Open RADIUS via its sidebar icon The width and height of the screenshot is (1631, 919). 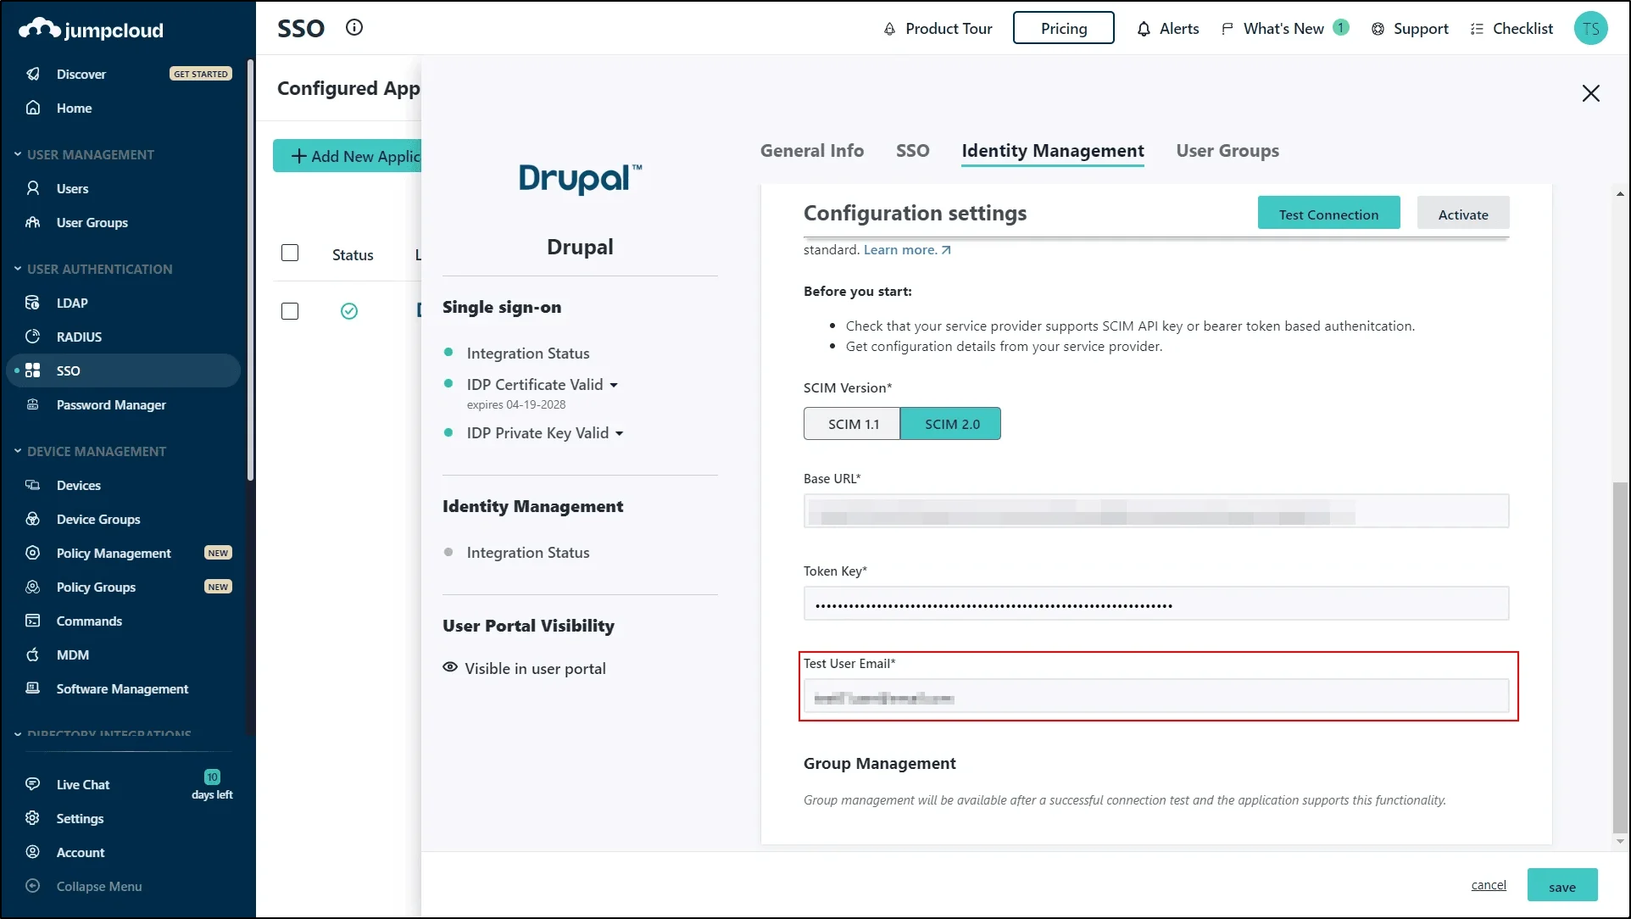click(33, 337)
